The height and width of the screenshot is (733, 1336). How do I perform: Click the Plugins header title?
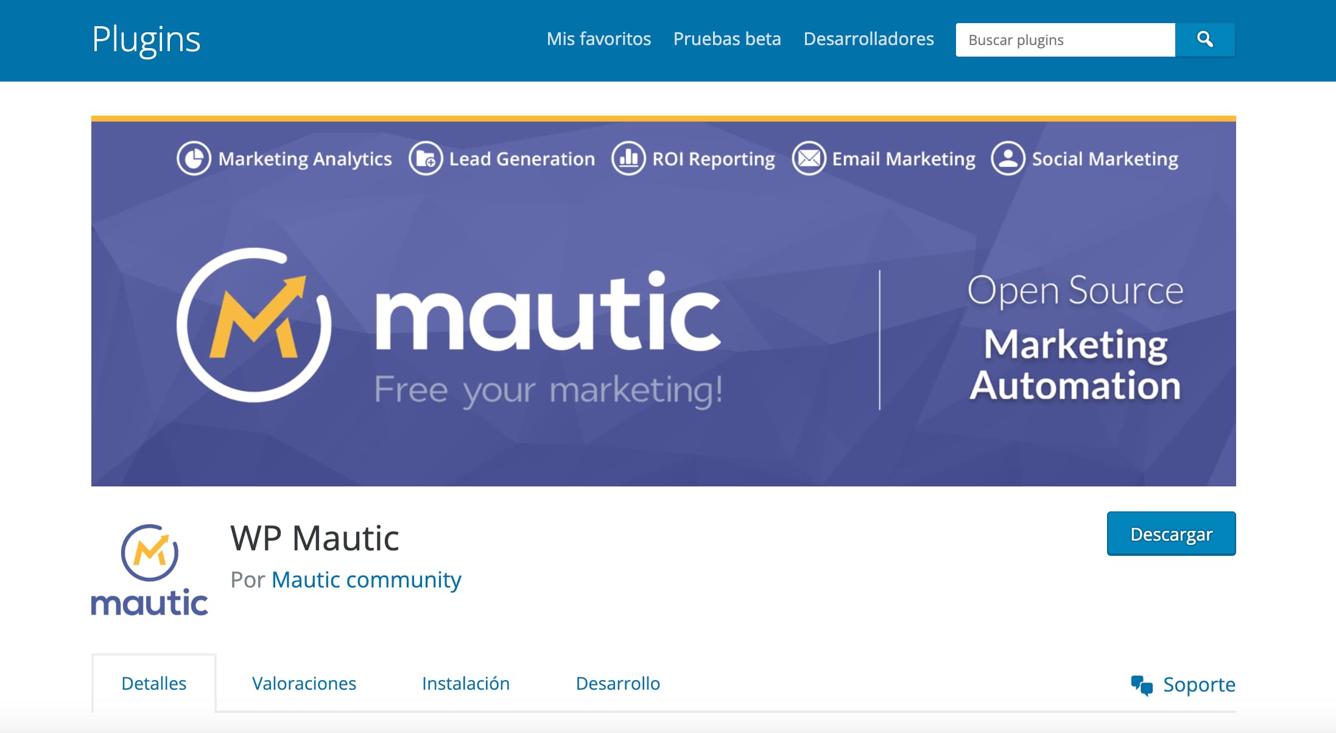pyautogui.click(x=146, y=40)
